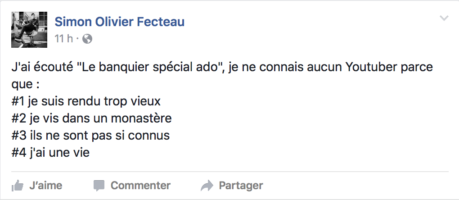
Task: Open the post options chevron menu
Action: click(x=444, y=18)
